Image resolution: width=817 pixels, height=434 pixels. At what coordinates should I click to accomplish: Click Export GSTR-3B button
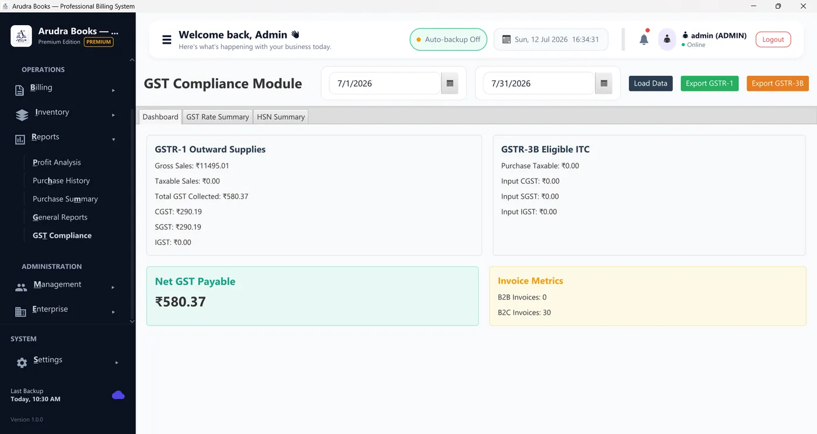pos(778,83)
